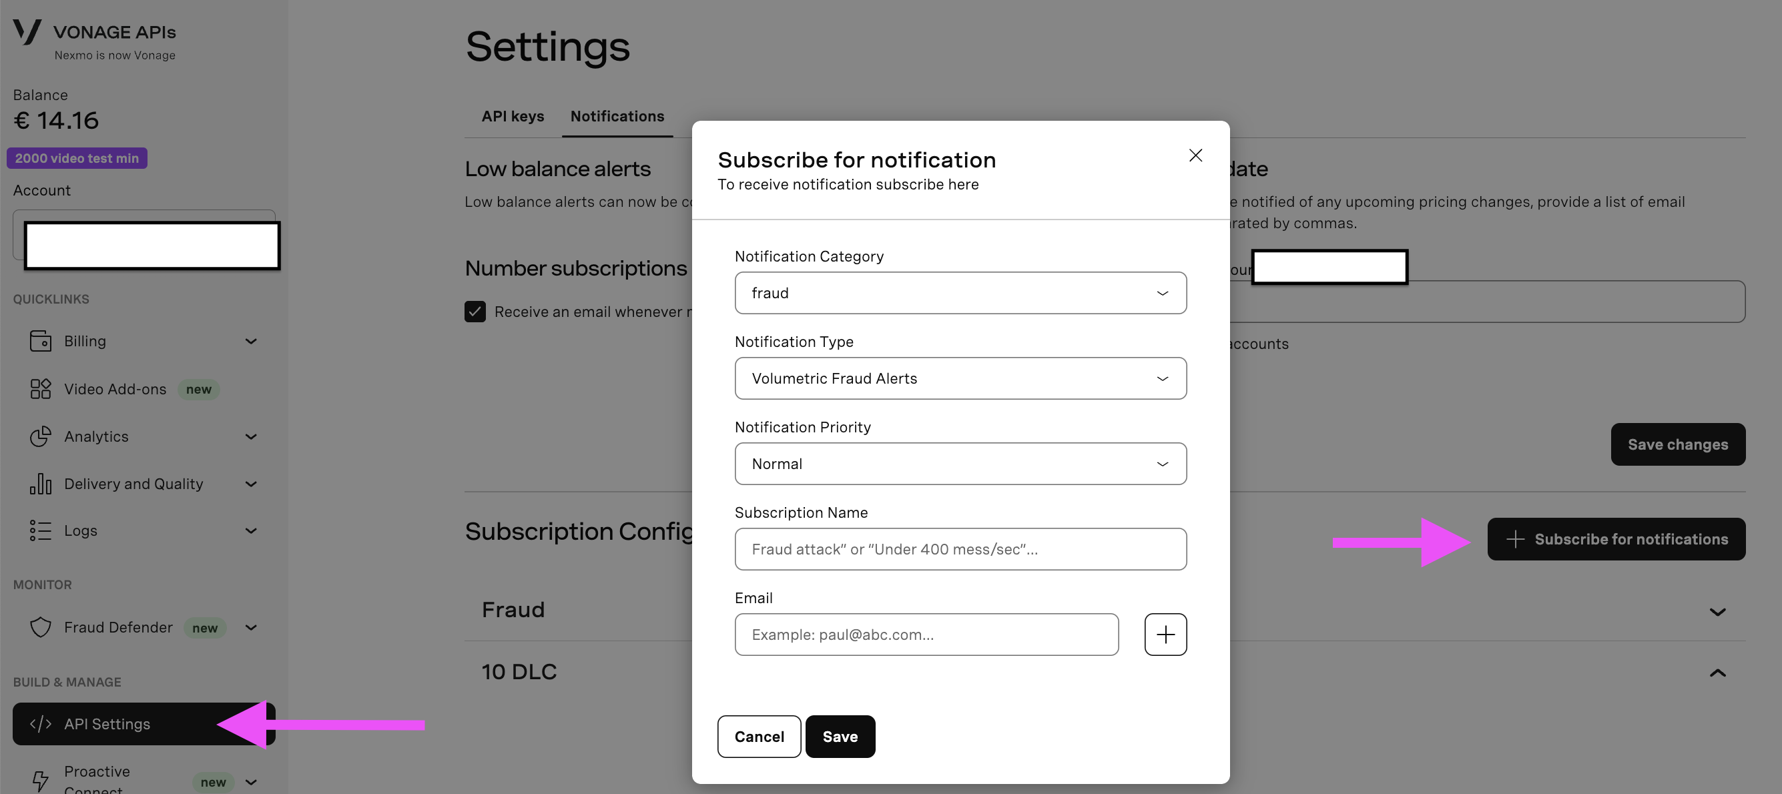Close the Subscribe for notification dialog
Viewport: 1782px width, 794px height.
1195,155
